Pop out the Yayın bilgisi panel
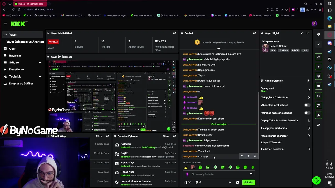The image size is (335, 188). [x=308, y=33]
